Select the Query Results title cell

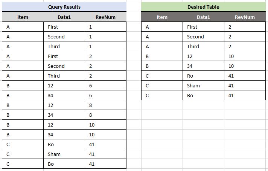[x=64, y=7]
